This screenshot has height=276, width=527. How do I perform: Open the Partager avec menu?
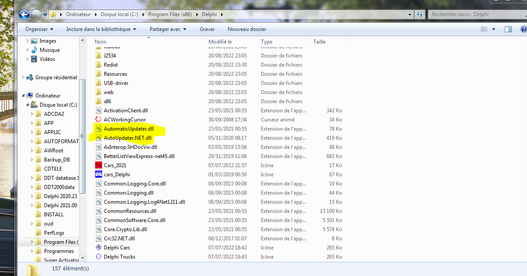pos(168,29)
